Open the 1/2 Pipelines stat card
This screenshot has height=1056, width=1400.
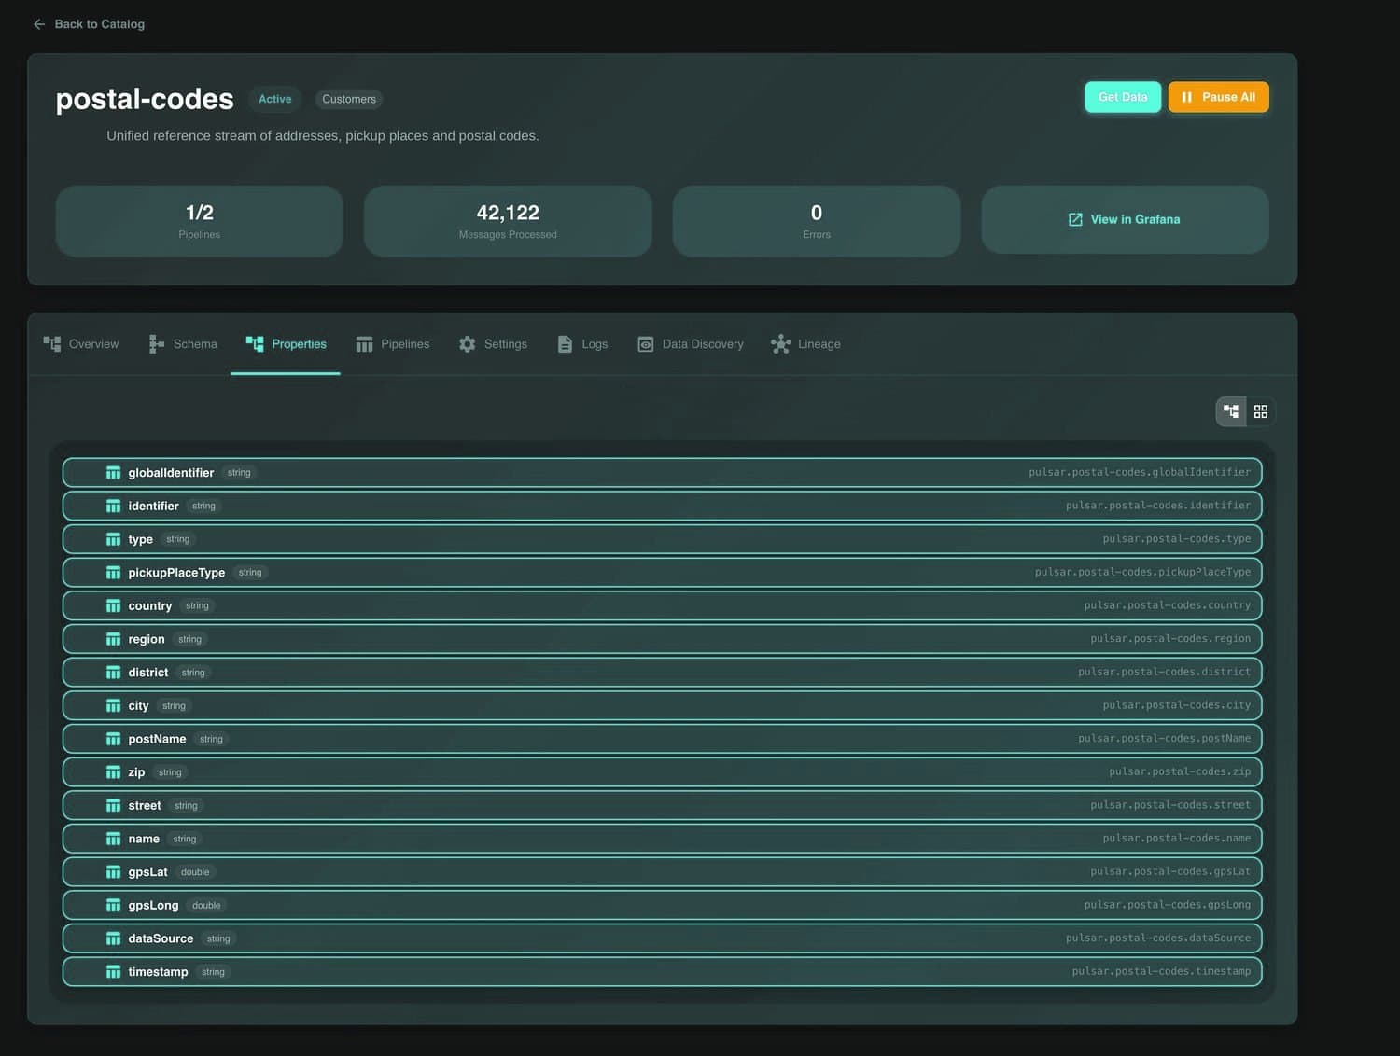tap(200, 221)
